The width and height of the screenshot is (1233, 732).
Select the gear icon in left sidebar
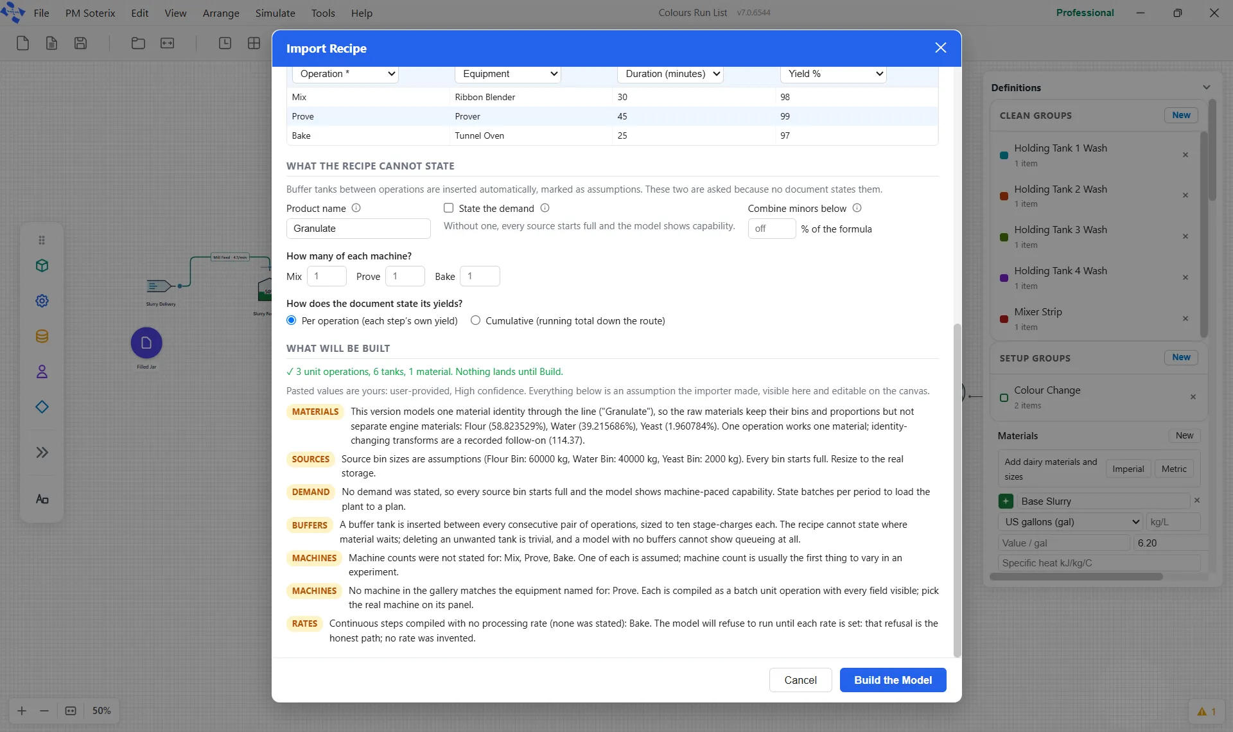click(42, 301)
